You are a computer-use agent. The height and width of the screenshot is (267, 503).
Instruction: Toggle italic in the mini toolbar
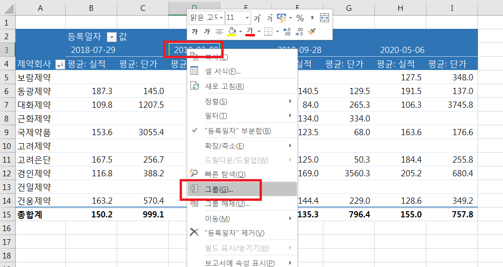(x=207, y=32)
